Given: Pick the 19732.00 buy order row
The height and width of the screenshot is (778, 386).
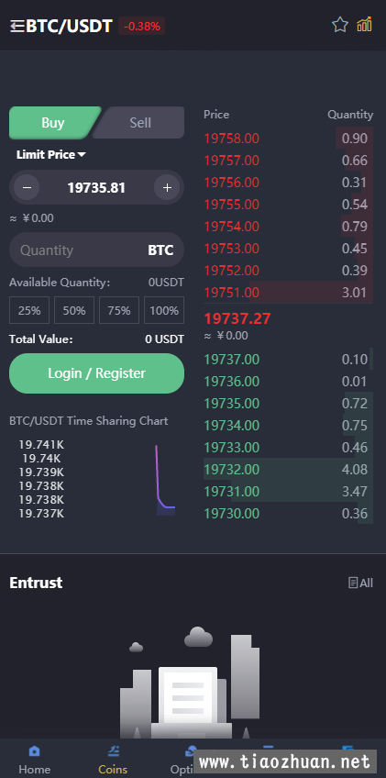Looking at the screenshot, I should pyautogui.click(x=288, y=469).
